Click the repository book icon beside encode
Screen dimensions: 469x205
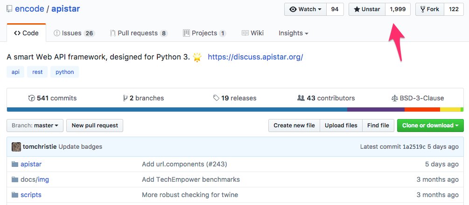coord(10,9)
